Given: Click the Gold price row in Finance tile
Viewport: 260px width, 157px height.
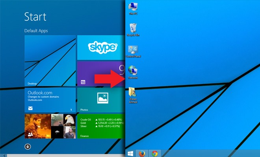Looking at the screenshot, I should [x=102, y=123].
